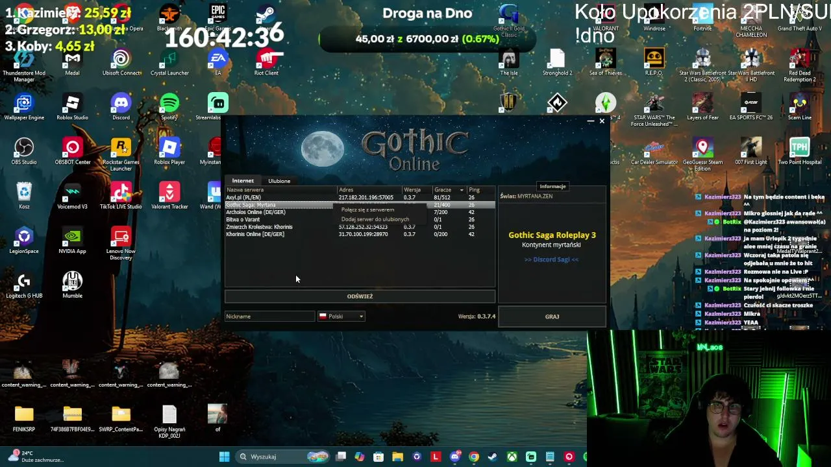Select the Stronghold 2 desktop file icon
Viewport: 831px width, 467px height.
click(557, 63)
